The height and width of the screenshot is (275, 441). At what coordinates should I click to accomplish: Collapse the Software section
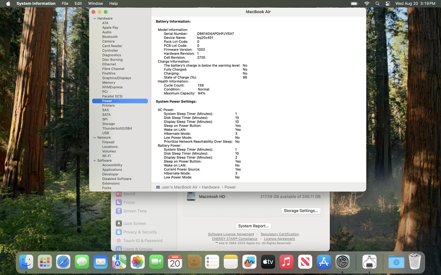pyautogui.click(x=95, y=160)
